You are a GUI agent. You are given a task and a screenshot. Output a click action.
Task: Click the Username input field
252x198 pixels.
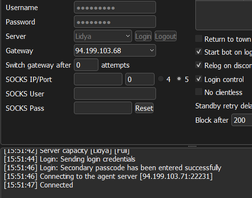click(115, 7)
